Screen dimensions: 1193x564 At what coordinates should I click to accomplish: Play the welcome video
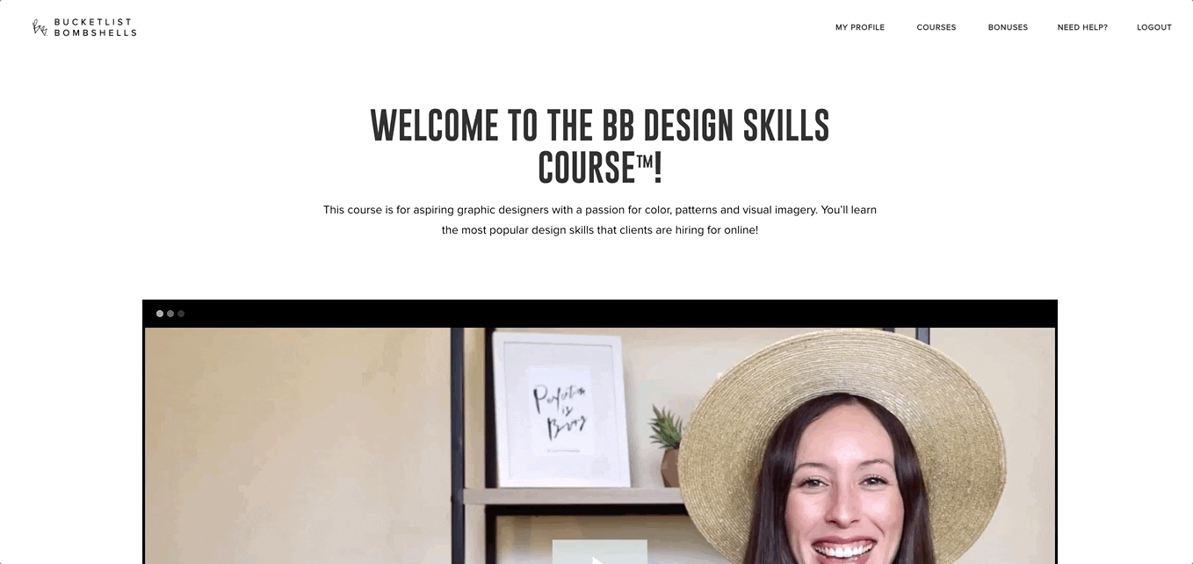coord(599,553)
